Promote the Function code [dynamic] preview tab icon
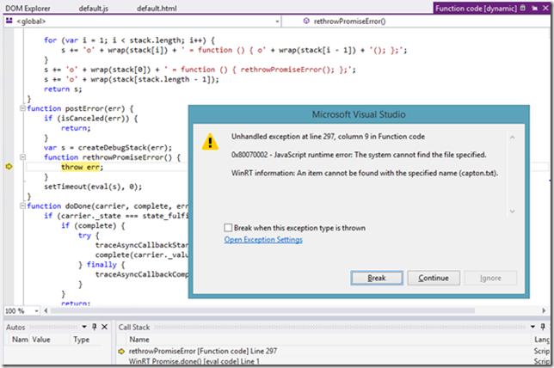The width and height of the screenshot is (554, 368). coord(534,8)
